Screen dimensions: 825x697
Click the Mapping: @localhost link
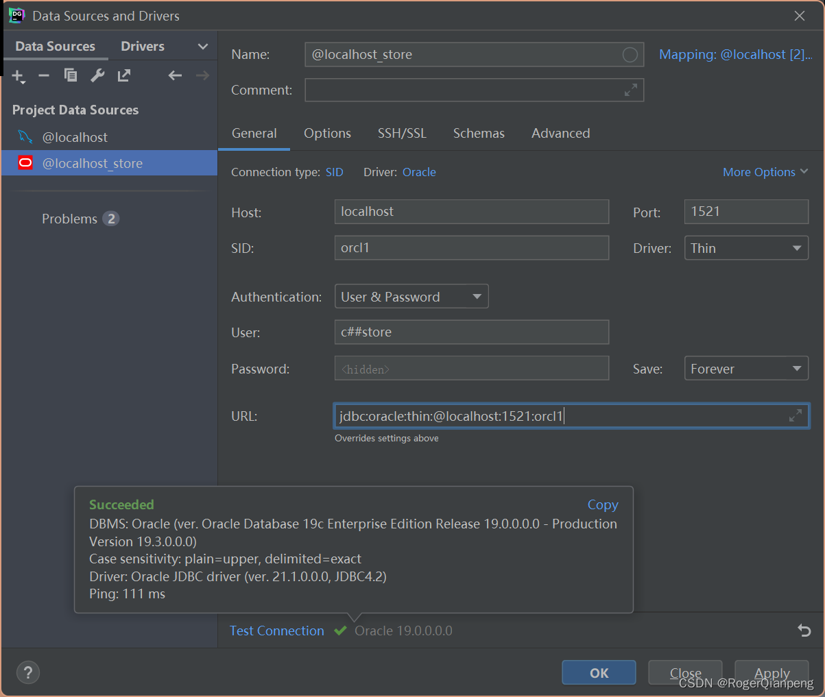click(735, 55)
